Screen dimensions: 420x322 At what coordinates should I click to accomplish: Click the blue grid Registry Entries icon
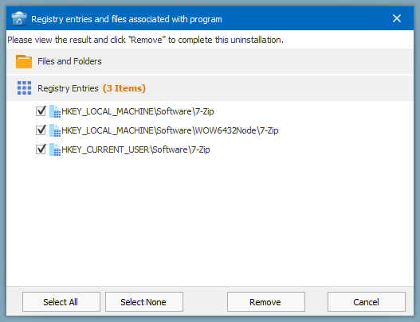click(24, 88)
